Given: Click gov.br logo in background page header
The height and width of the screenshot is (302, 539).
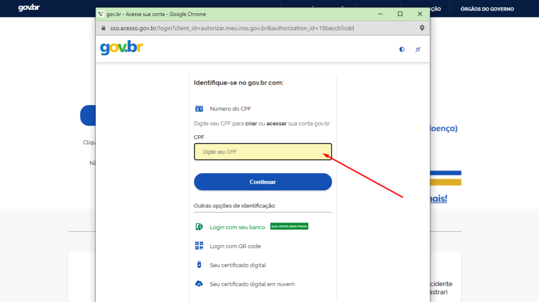Looking at the screenshot, I should click(29, 7).
